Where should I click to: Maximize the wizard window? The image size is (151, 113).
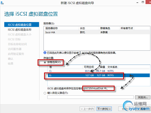143,2
